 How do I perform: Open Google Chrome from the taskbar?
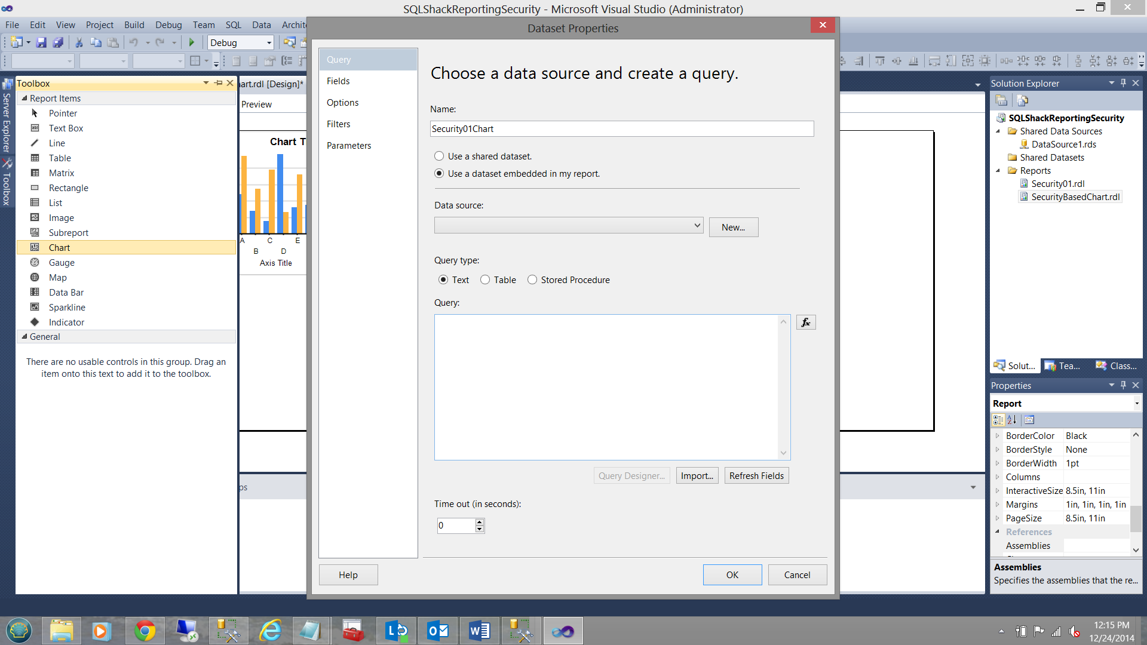[x=145, y=631]
